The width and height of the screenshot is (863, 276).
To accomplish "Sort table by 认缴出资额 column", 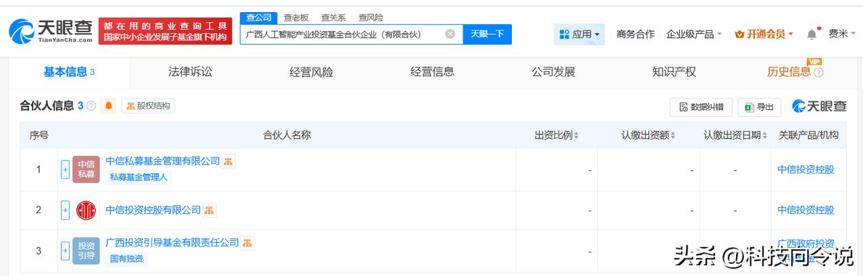I will (x=648, y=135).
